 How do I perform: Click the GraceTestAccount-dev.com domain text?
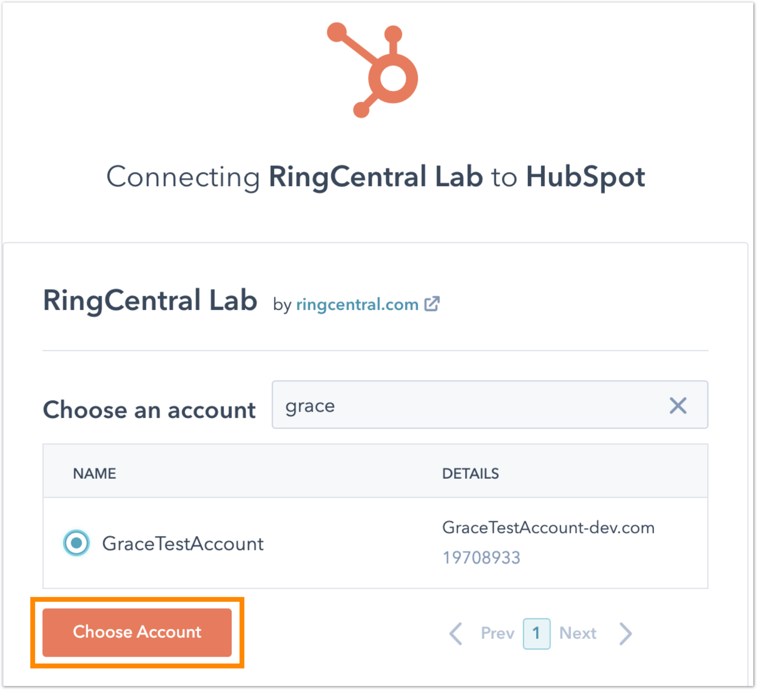(x=548, y=528)
